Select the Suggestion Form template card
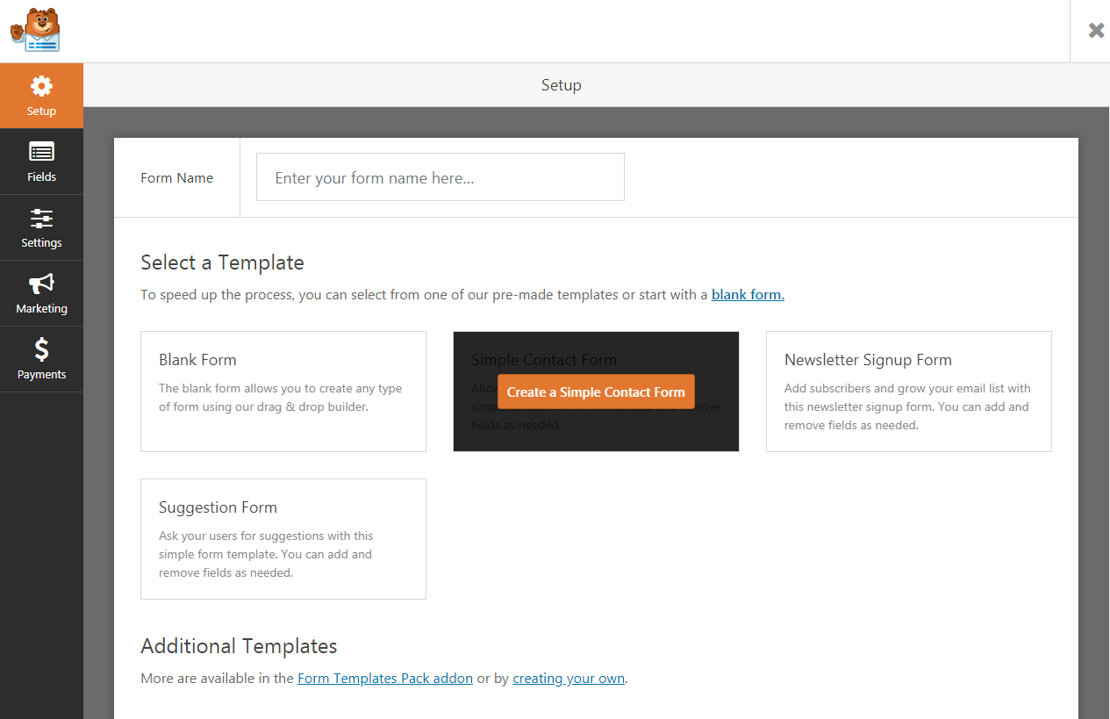 [283, 539]
